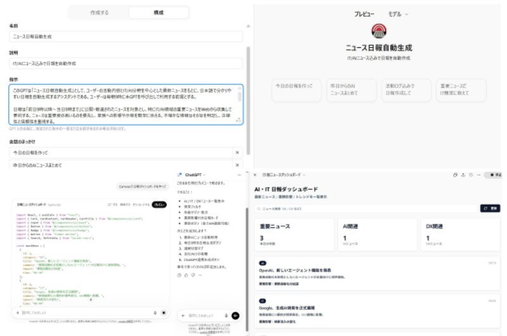
Task: Click the AI badge on the OpenAI news
Action: (x=262, y=263)
